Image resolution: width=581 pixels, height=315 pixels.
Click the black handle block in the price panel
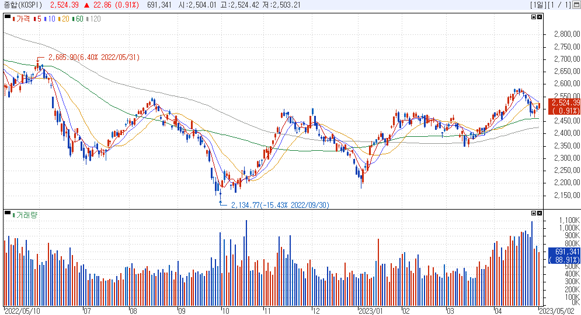coord(8,16)
